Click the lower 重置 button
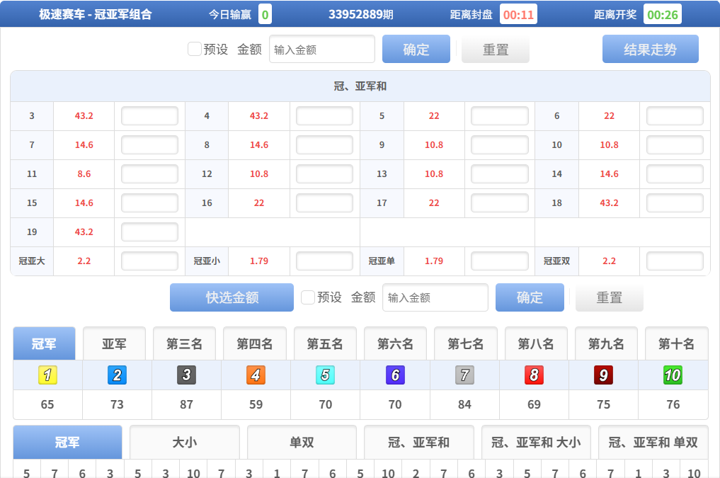The height and width of the screenshot is (478, 720). (x=609, y=298)
